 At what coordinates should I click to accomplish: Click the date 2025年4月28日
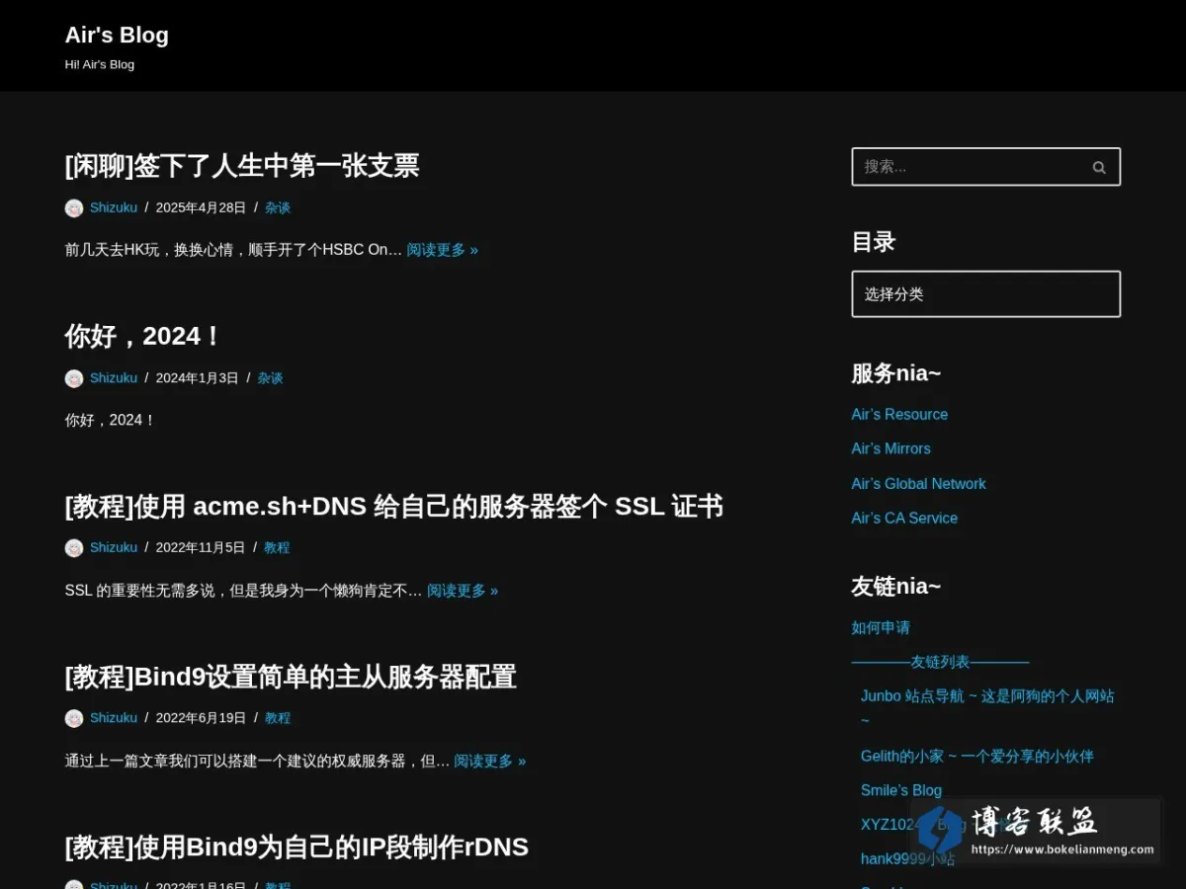tap(201, 207)
